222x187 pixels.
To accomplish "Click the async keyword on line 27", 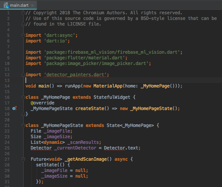I will click(x=121, y=159).
